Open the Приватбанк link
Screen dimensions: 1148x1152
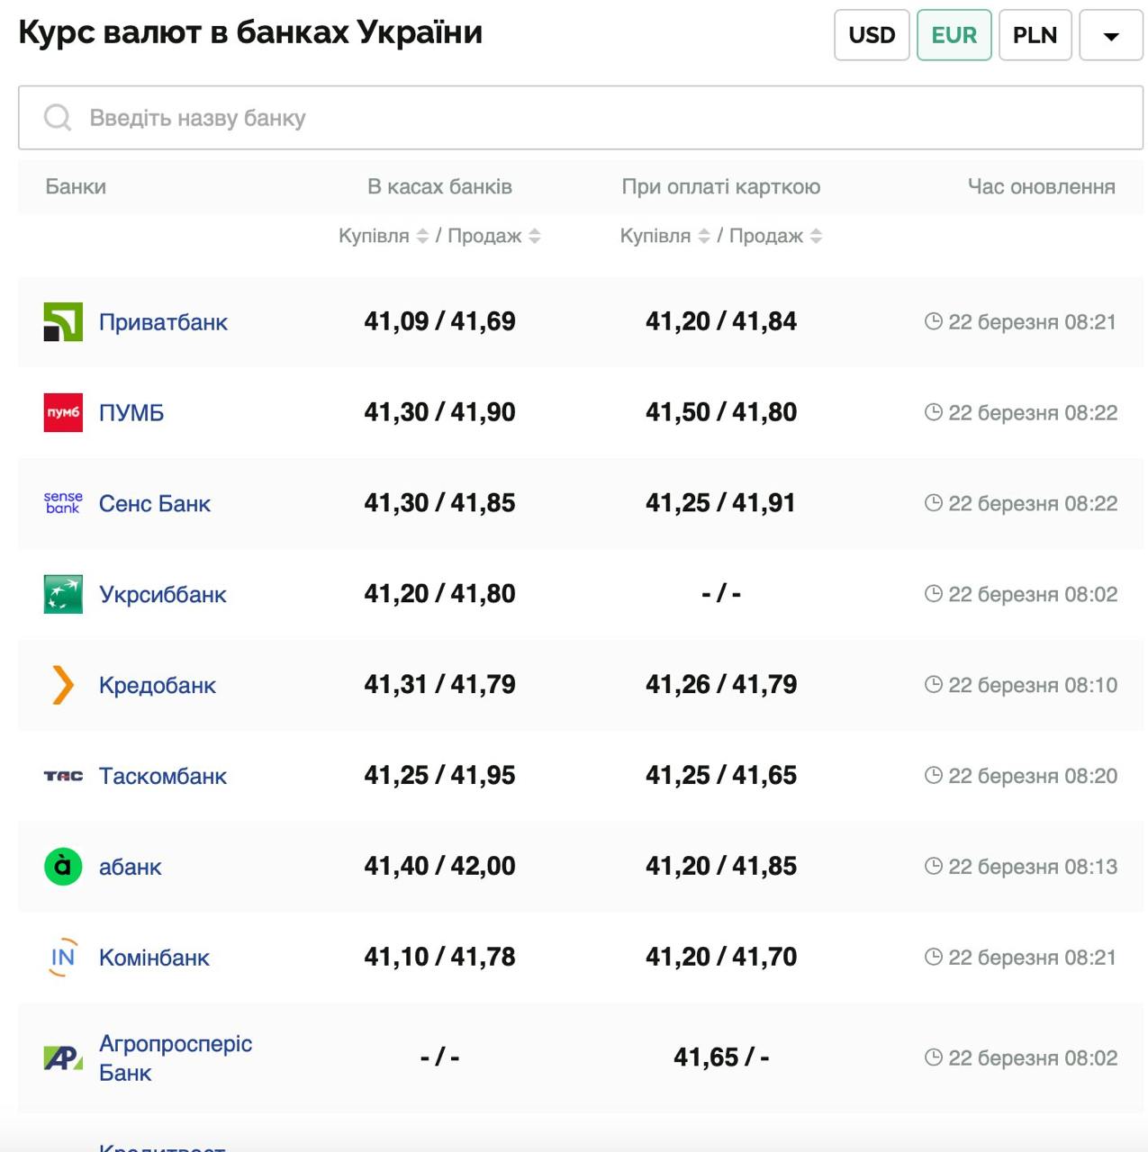click(x=163, y=322)
